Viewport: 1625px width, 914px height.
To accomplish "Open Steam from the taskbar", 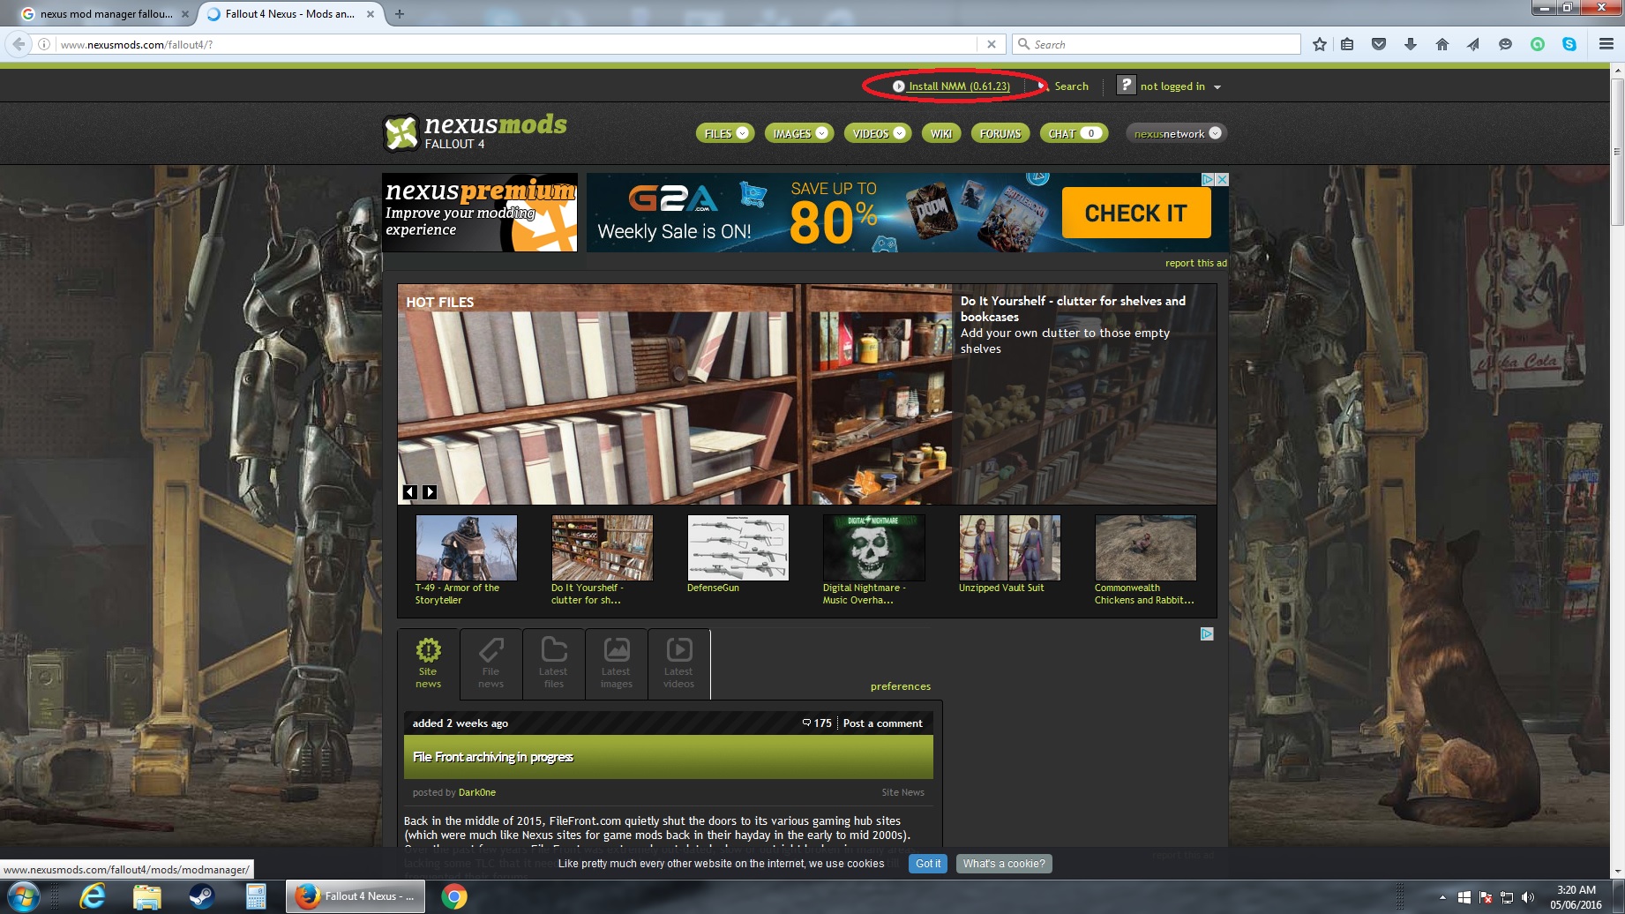I will (x=201, y=897).
